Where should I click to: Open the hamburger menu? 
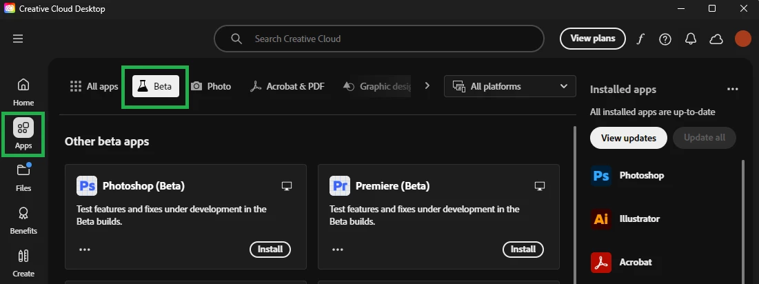coord(18,39)
